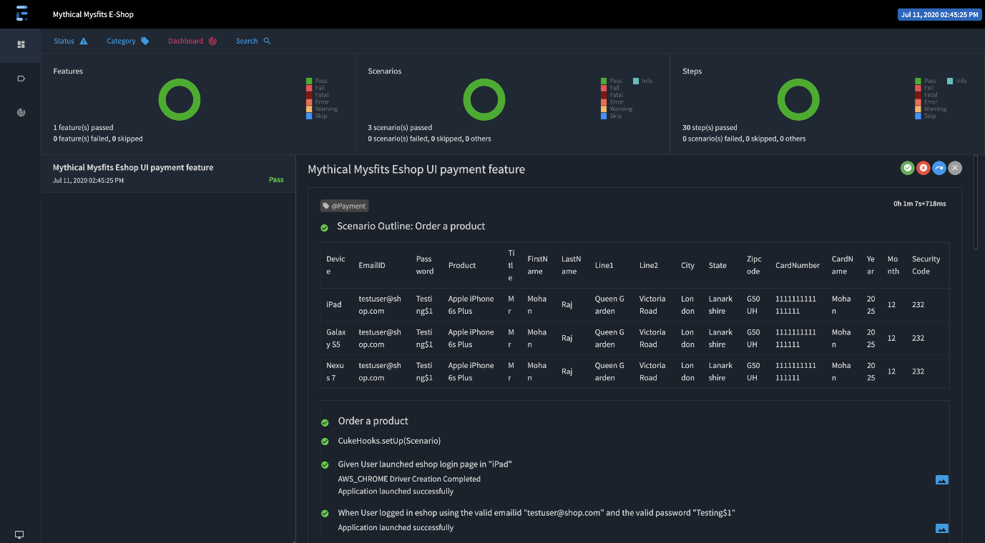This screenshot has height=543, width=985.
Task: Click the Security Code column header
Action: (x=926, y=265)
